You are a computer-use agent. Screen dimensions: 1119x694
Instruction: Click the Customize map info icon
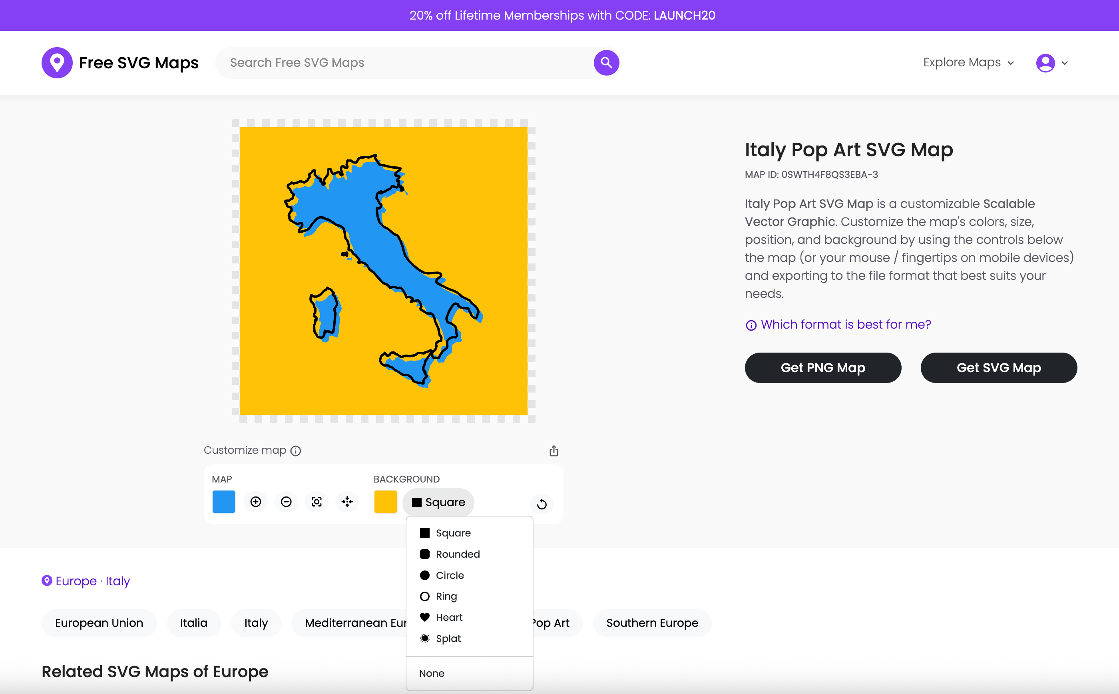295,451
